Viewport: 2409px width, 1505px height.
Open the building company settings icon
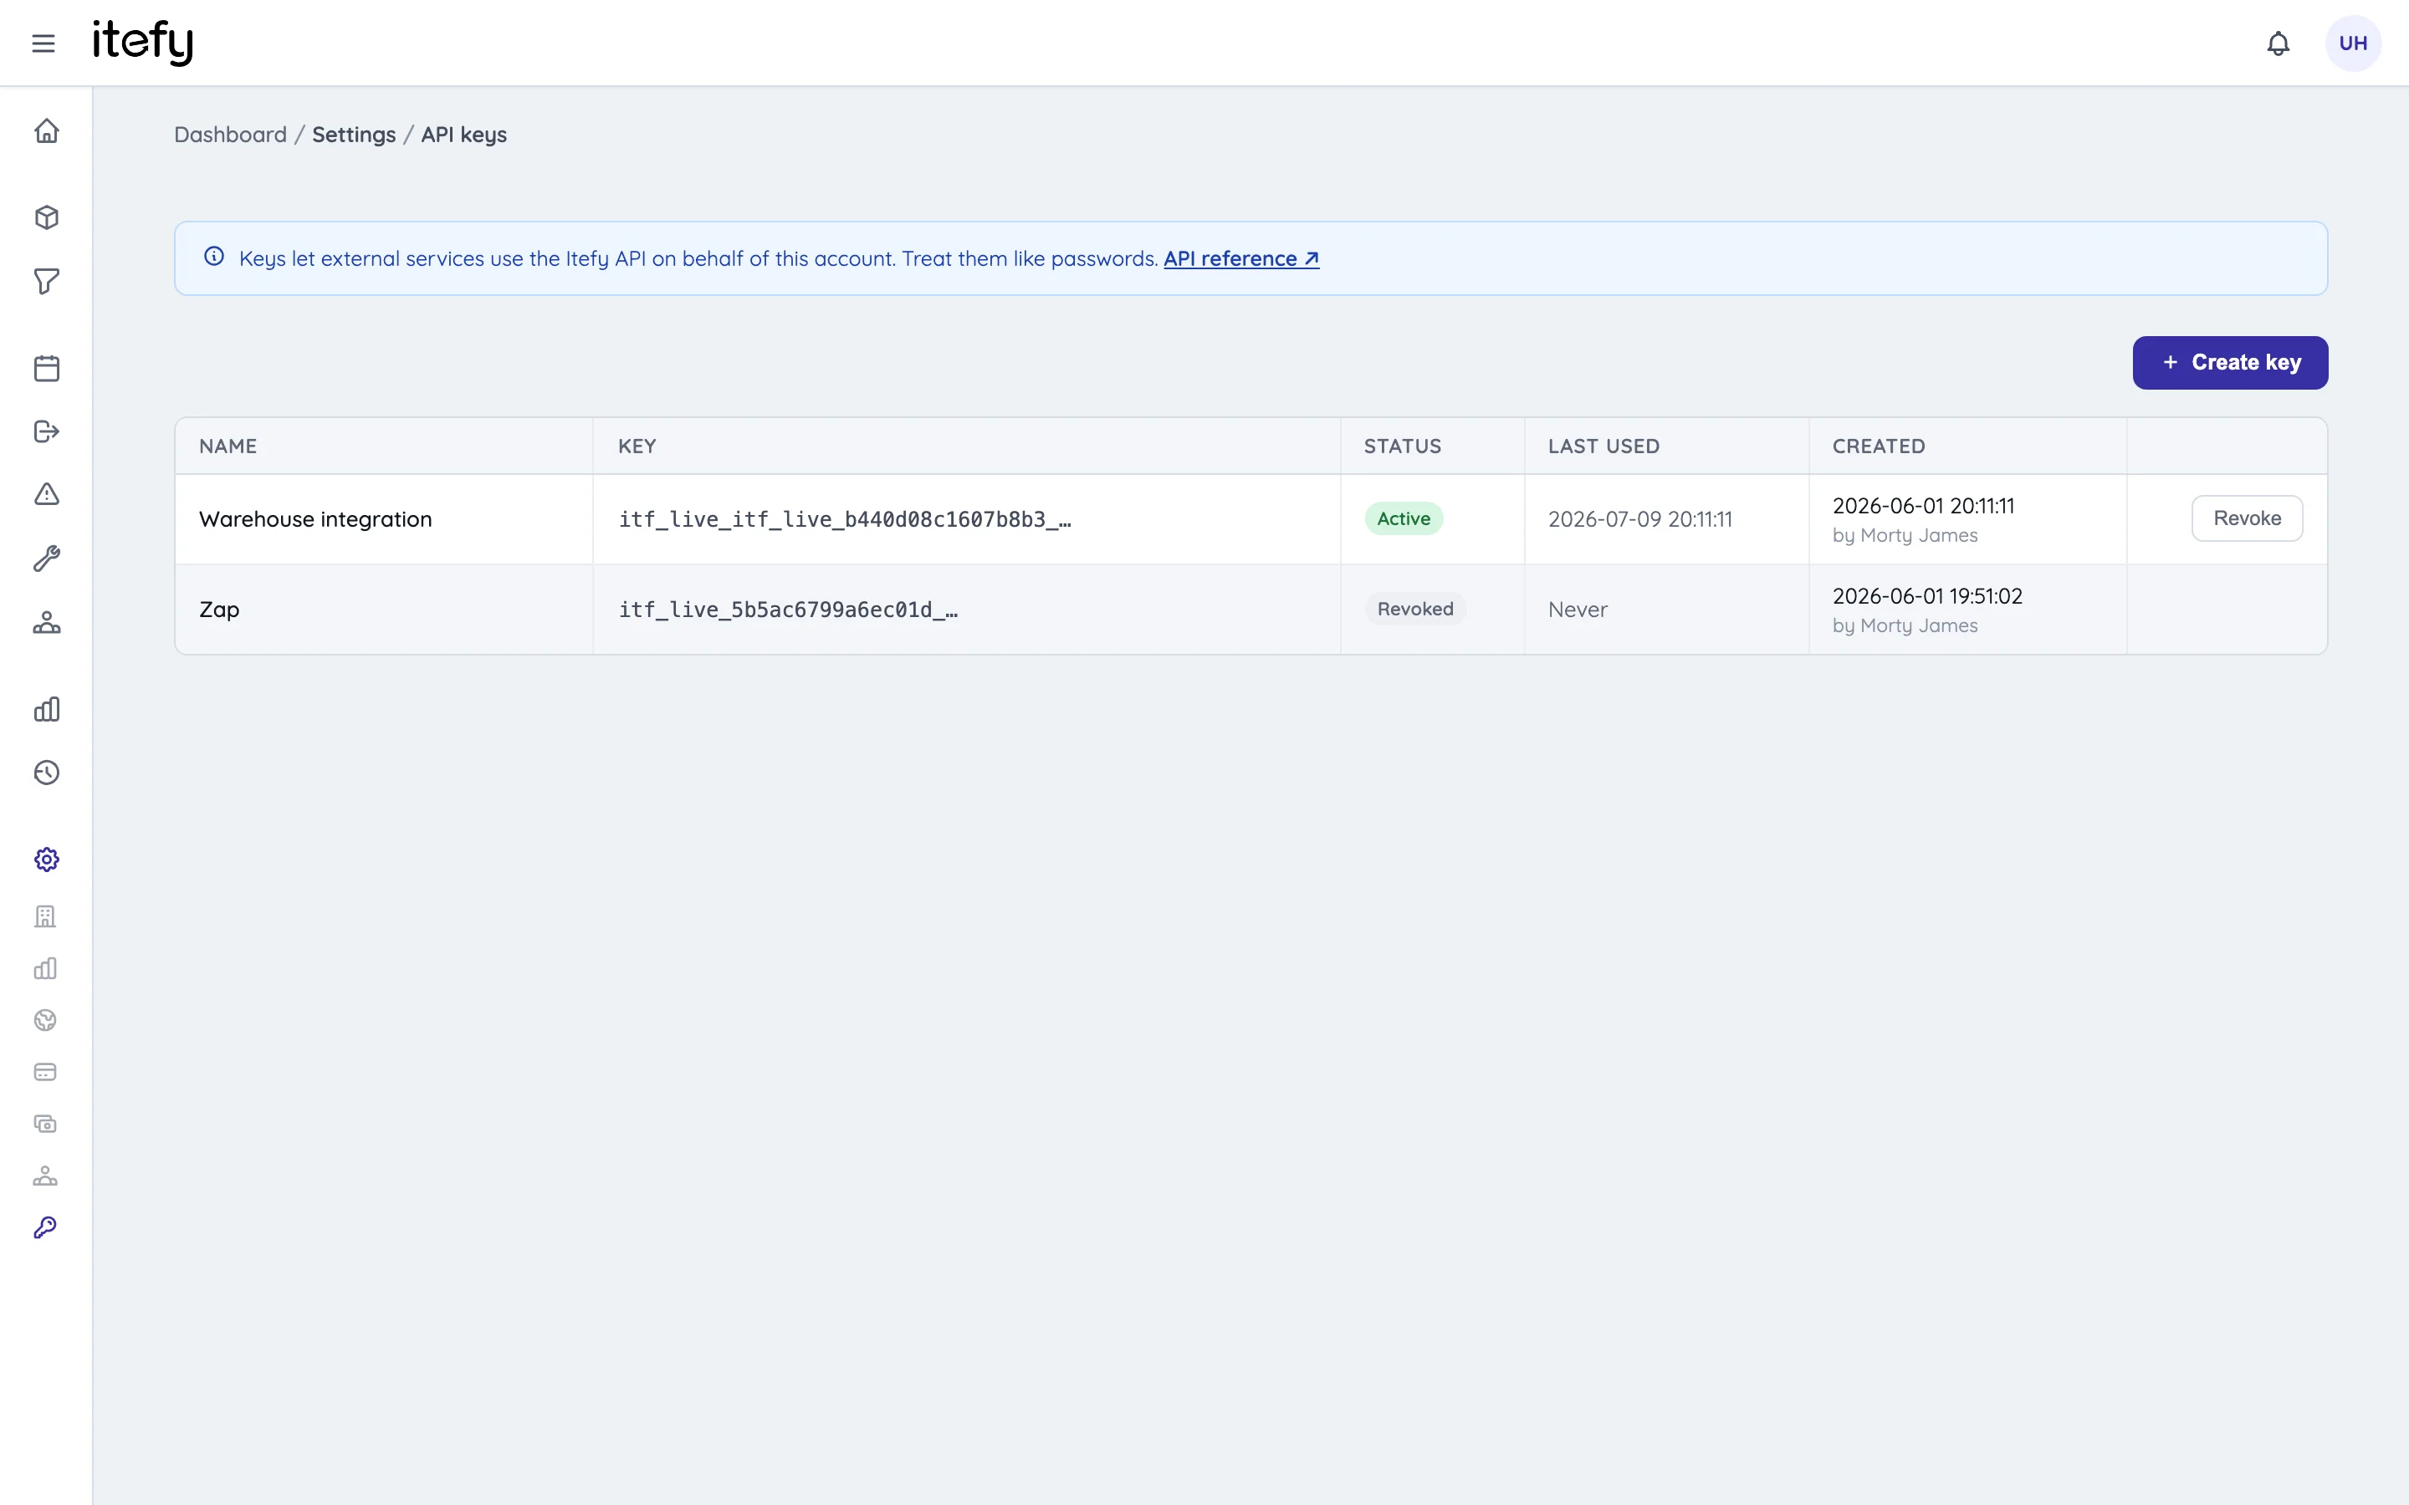point(46,916)
